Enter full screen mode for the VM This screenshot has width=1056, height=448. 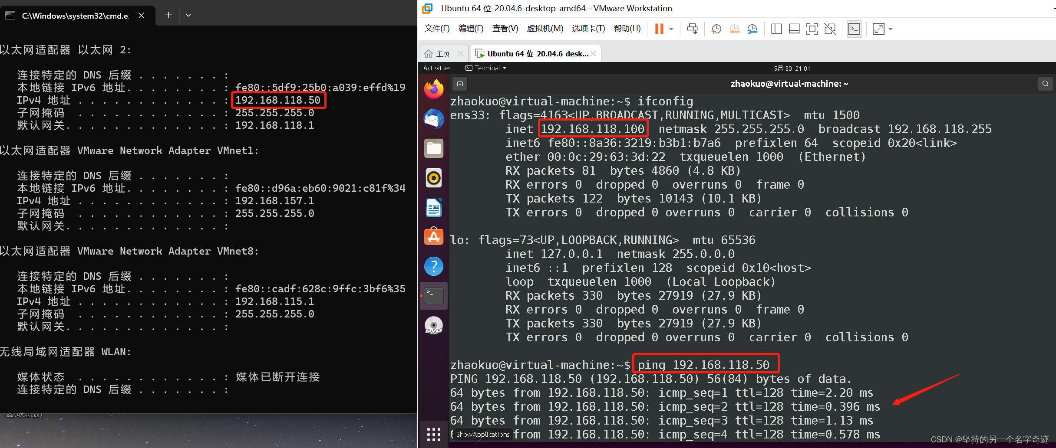[812, 29]
